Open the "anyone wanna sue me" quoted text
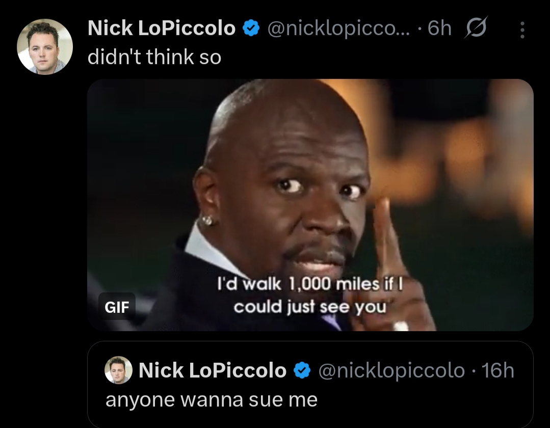The image size is (550, 428). (x=212, y=399)
